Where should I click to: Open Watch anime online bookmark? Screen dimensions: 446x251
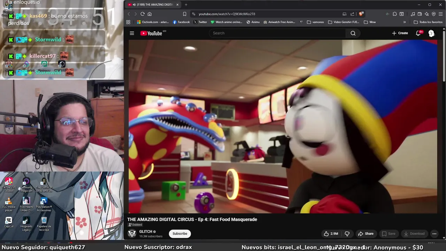coord(226,22)
